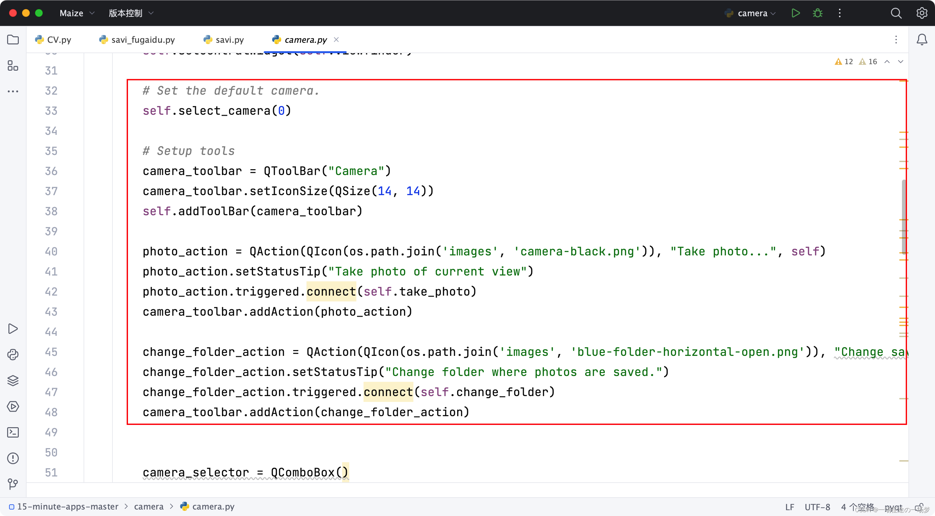This screenshot has height=516, width=935.
Task: Open the Structure tool window icon
Action: [13, 66]
